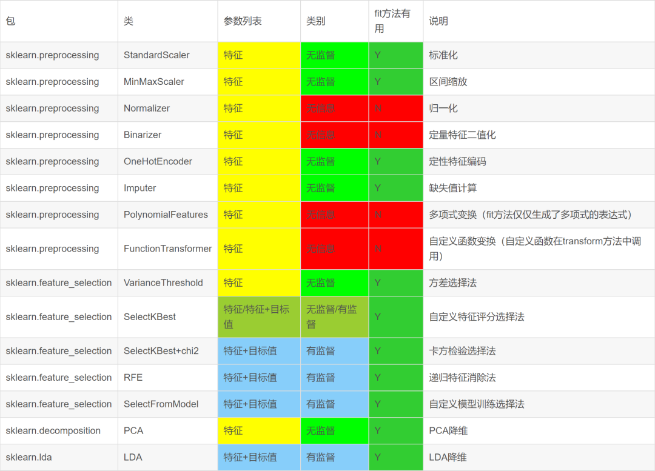The height and width of the screenshot is (471, 655).
Task: Click the description '缺失值计算'
Action: 539,188
